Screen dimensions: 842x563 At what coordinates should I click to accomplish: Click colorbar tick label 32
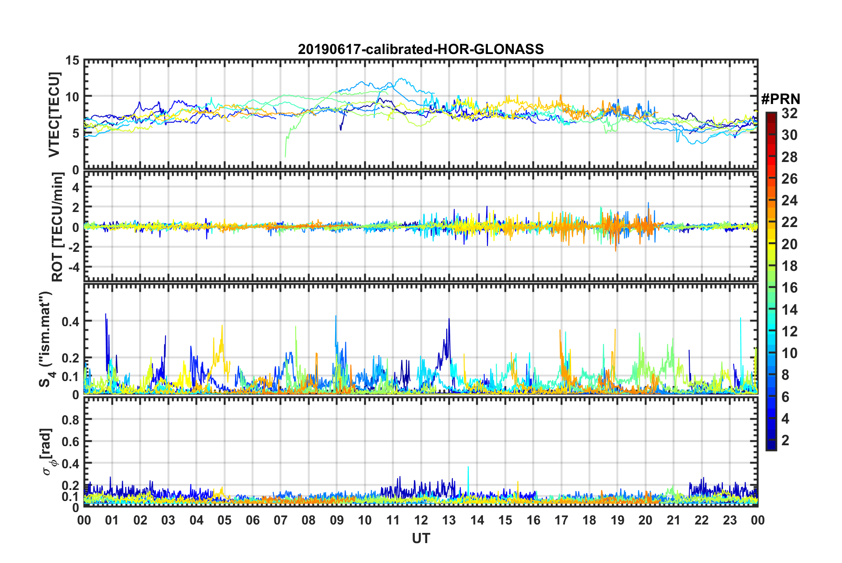(789, 113)
